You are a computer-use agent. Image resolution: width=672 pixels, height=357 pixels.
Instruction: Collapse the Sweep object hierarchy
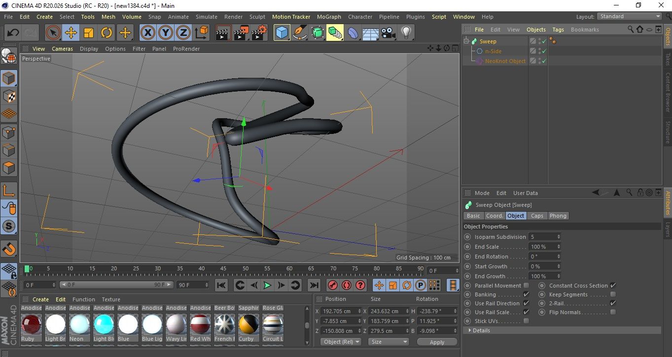(466, 41)
